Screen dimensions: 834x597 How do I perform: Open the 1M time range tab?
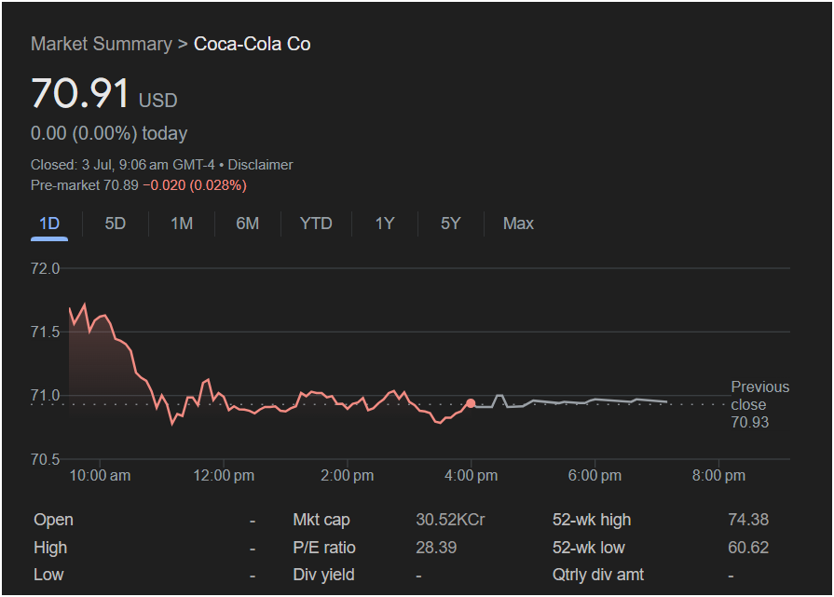[x=182, y=224]
